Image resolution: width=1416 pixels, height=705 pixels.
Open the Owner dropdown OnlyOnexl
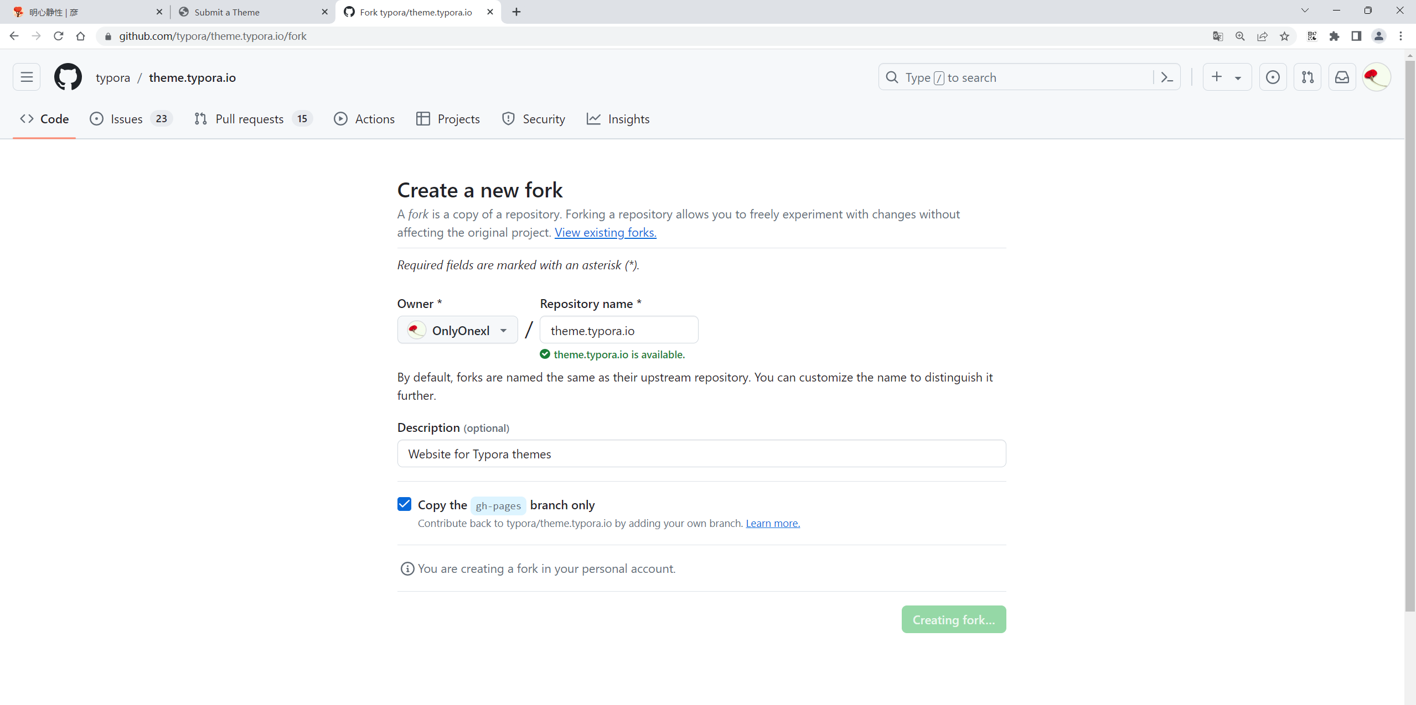click(x=458, y=330)
